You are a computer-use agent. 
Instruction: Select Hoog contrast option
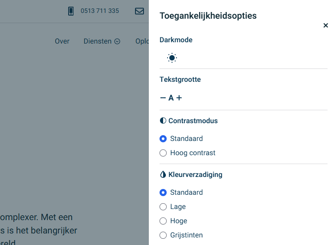(x=163, y=153)
